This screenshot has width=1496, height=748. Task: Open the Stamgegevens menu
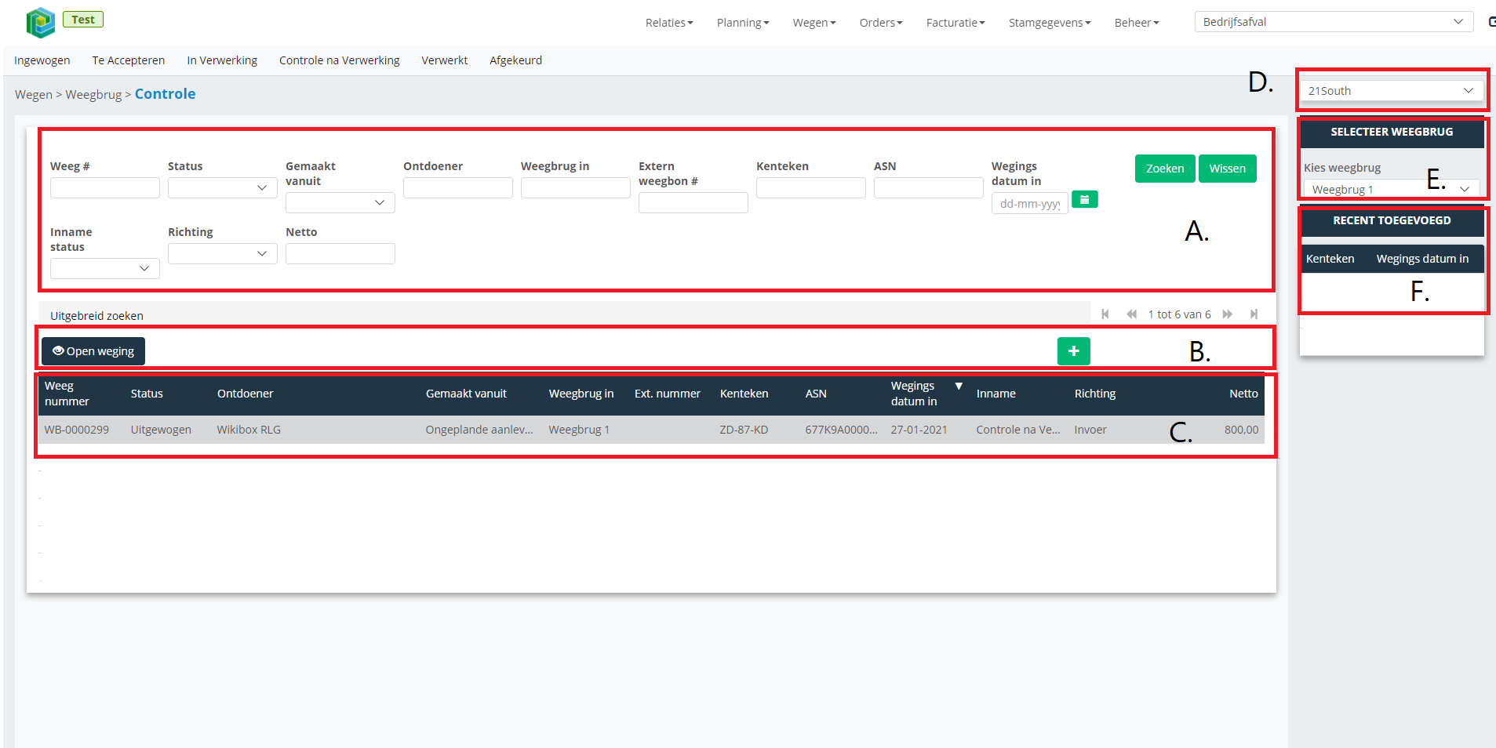[1050, 23]
